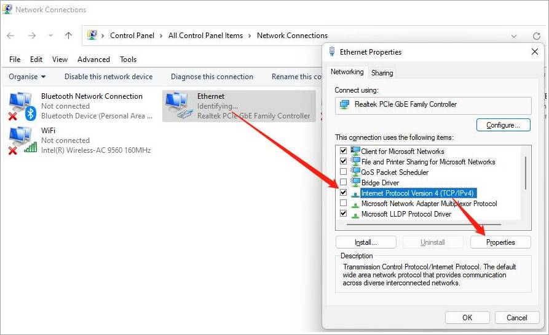Click the Network Connections breadcrumb
The image size is (549, 335).
pyautogui.click(x=293, y=36)
